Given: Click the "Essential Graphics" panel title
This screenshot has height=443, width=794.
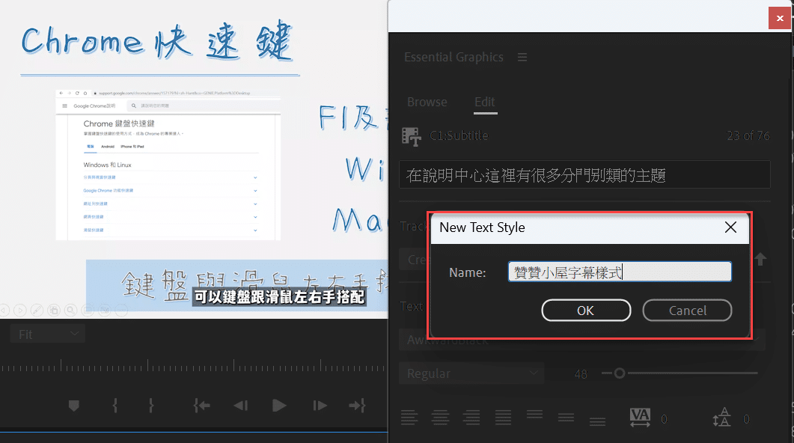Looking at the screenshot, I should tap(454, 57).
